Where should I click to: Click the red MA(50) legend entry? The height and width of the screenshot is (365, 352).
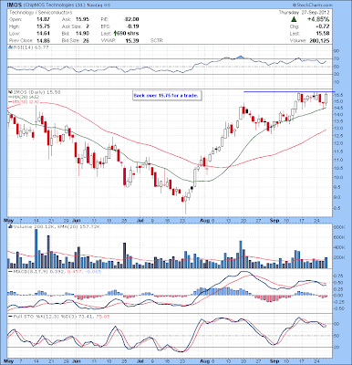pyautogui.click(x=24, y=101)
